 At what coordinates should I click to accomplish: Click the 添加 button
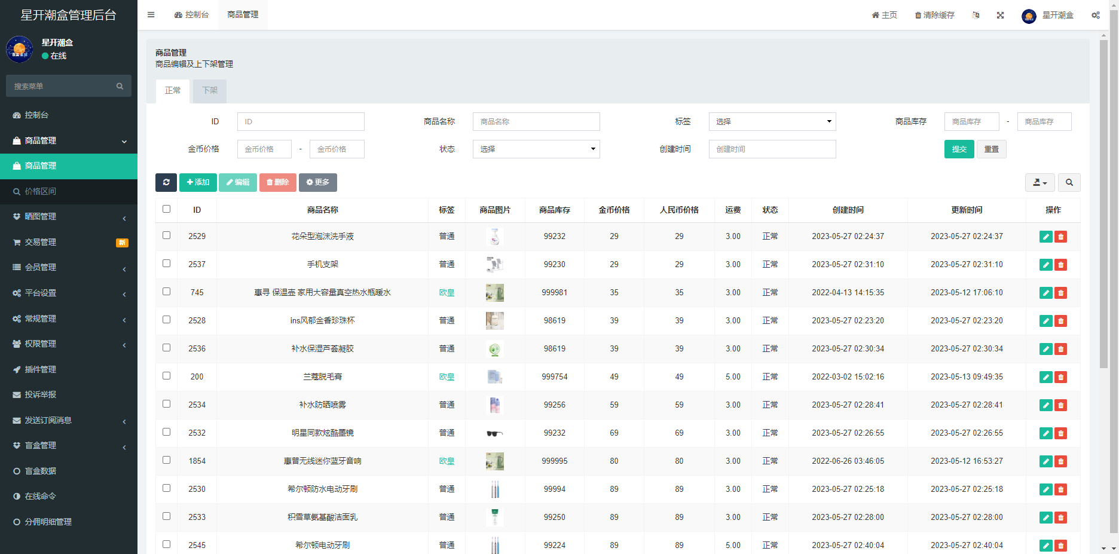point(198,182)
